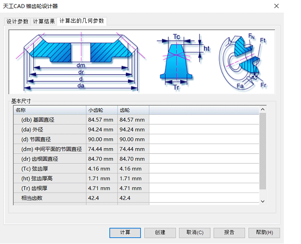Image resolution: width=301 pixels, height=244 pixels.
Task: Click the 取消(C) button
Action: 195,233
